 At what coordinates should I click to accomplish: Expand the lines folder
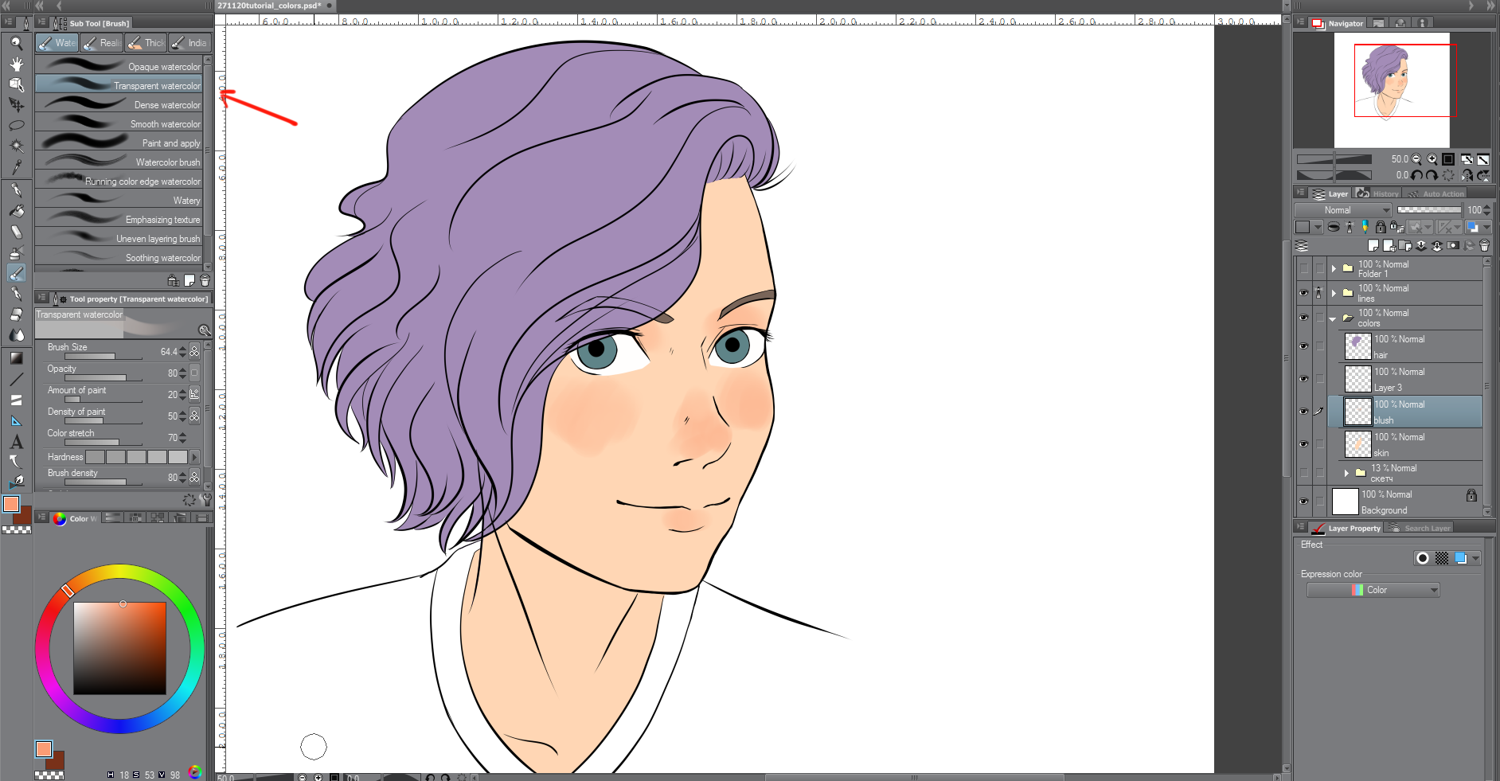click(x=1334, y=293)
